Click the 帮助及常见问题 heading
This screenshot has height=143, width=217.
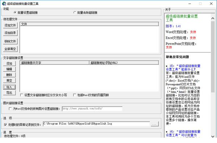pyautogui.click(x=178, y=57)
